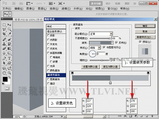Viewport: 159px width, 119px height.
Task: Open the 文件(F) menu
Action: [7, 9]
